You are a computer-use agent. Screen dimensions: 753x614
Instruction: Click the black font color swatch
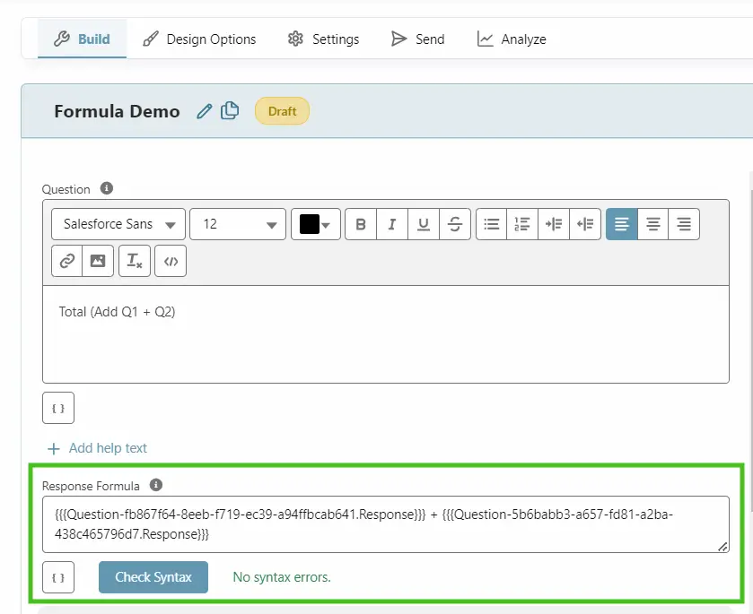309,224
